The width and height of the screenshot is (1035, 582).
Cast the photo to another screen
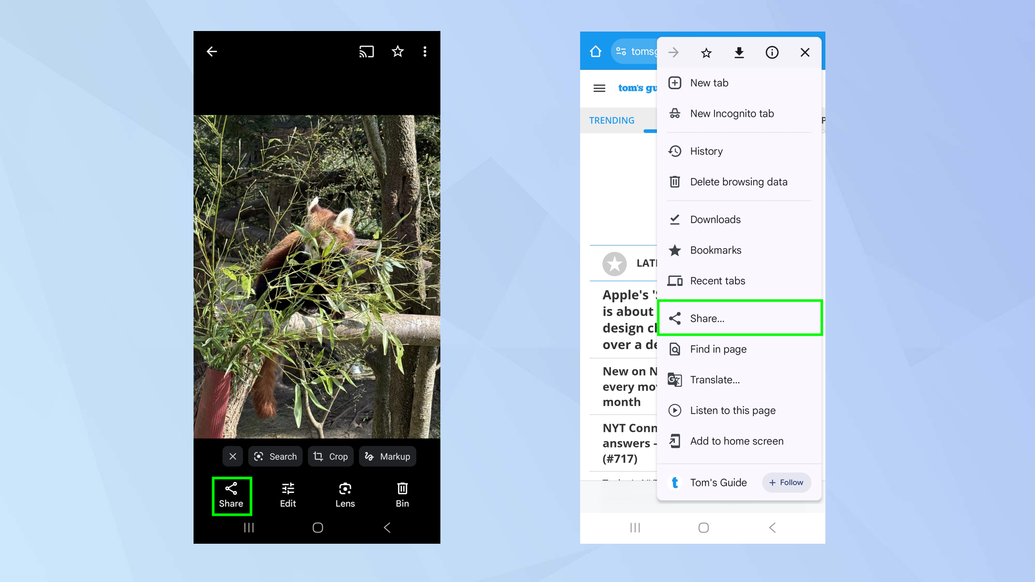(366, 51)
